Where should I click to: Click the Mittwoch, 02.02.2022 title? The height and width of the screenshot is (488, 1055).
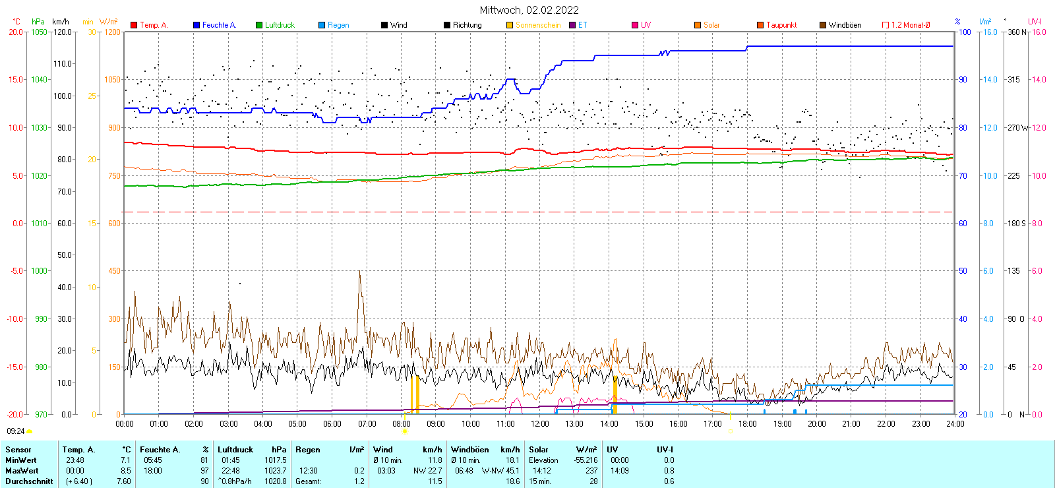point(529,10)
